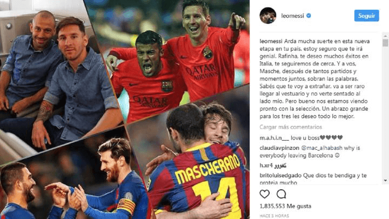
Task: Click the scrollbar down arrow
Action: click(x=385, y=181)
